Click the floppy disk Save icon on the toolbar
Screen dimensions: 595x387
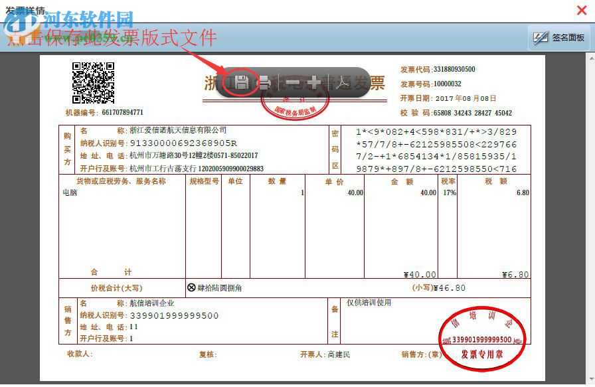(240, 82)
